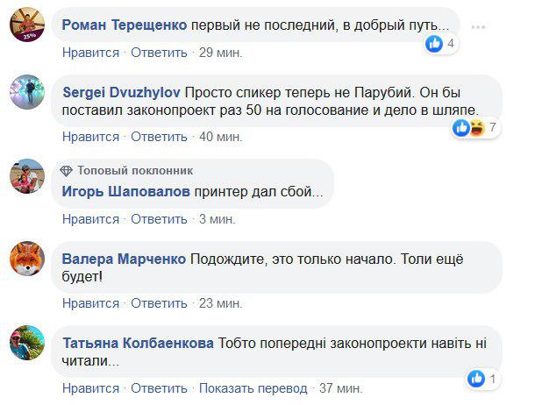Open like reaction on Татьяна Колбаенкова's comment

click(x=483, y=379)
